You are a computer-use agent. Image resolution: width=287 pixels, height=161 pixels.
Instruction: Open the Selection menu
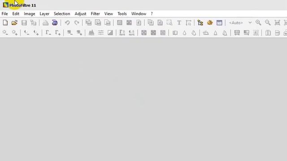[x=62, y=14]
